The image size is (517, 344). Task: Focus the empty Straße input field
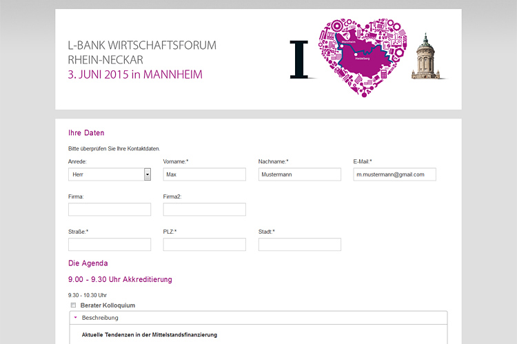pyautogui.click(x=110, y=245)
